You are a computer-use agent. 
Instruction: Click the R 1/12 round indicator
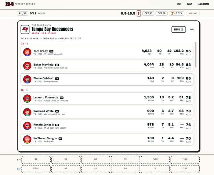pyautogui.click(x=23, y=13)
